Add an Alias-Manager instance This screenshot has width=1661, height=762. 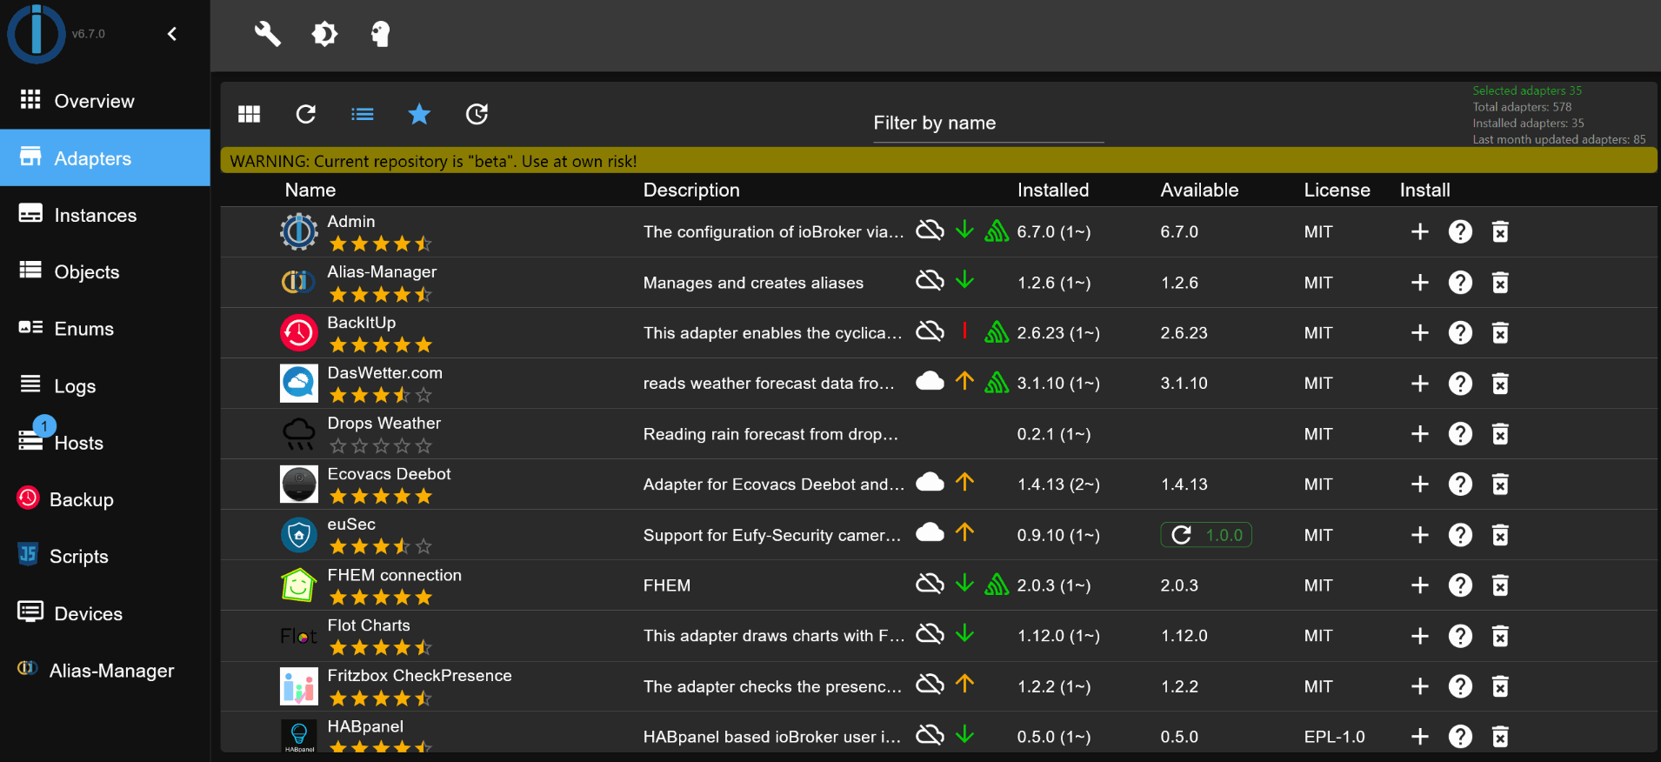(1420, 282)
